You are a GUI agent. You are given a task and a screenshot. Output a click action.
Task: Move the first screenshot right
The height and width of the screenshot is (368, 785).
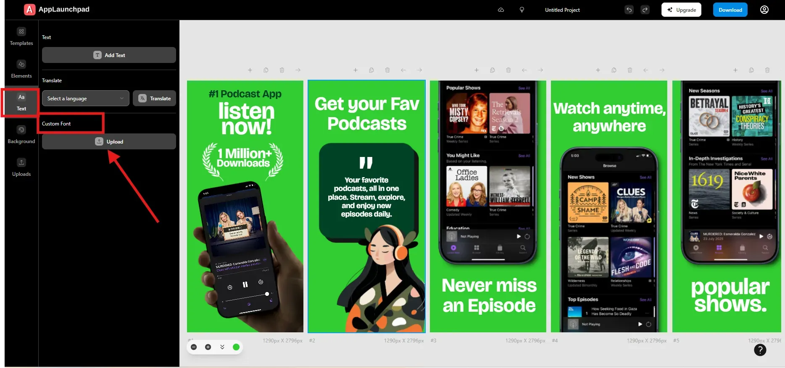pyautogui.click(x=298, y=70)
